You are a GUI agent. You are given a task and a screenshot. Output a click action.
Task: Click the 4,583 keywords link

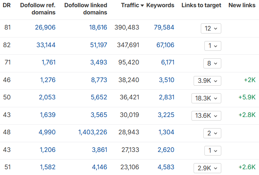pyautogui.click(x=166, y=167)
